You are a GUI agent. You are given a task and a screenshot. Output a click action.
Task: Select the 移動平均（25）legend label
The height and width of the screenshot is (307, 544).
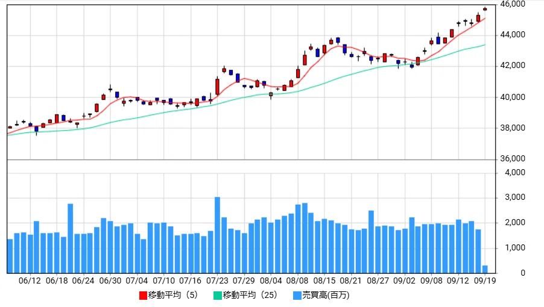coord(250,295)
